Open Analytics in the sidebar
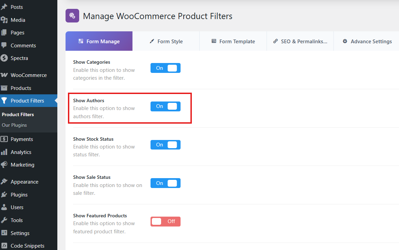399x250 pixels. (x=29, y=152)
